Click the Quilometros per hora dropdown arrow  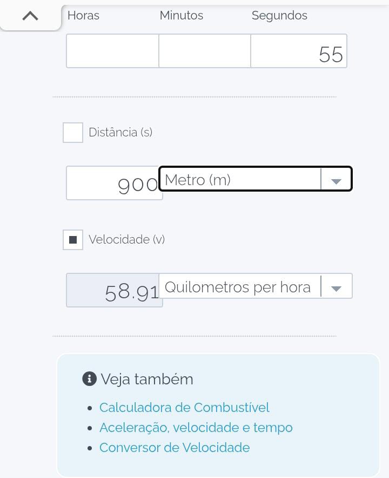click(336, 287)
